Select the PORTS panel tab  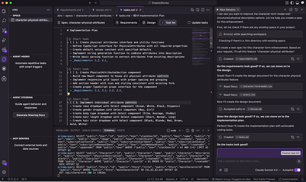pyautogui.click(x=121, y=130)
